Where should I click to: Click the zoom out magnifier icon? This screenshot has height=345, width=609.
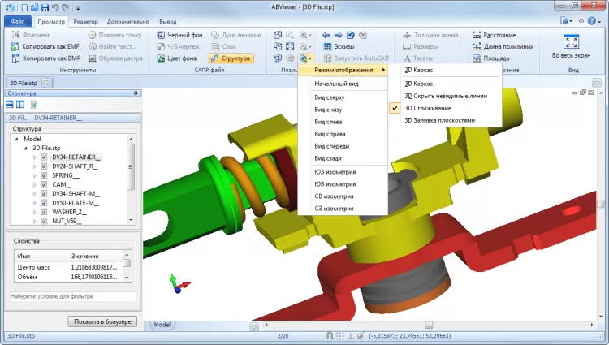(303, 46)
